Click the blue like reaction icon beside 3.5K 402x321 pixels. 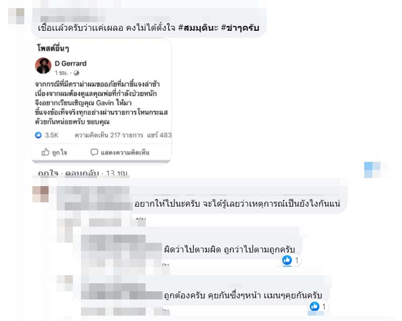pyautogui.click(x=38, y=135)
